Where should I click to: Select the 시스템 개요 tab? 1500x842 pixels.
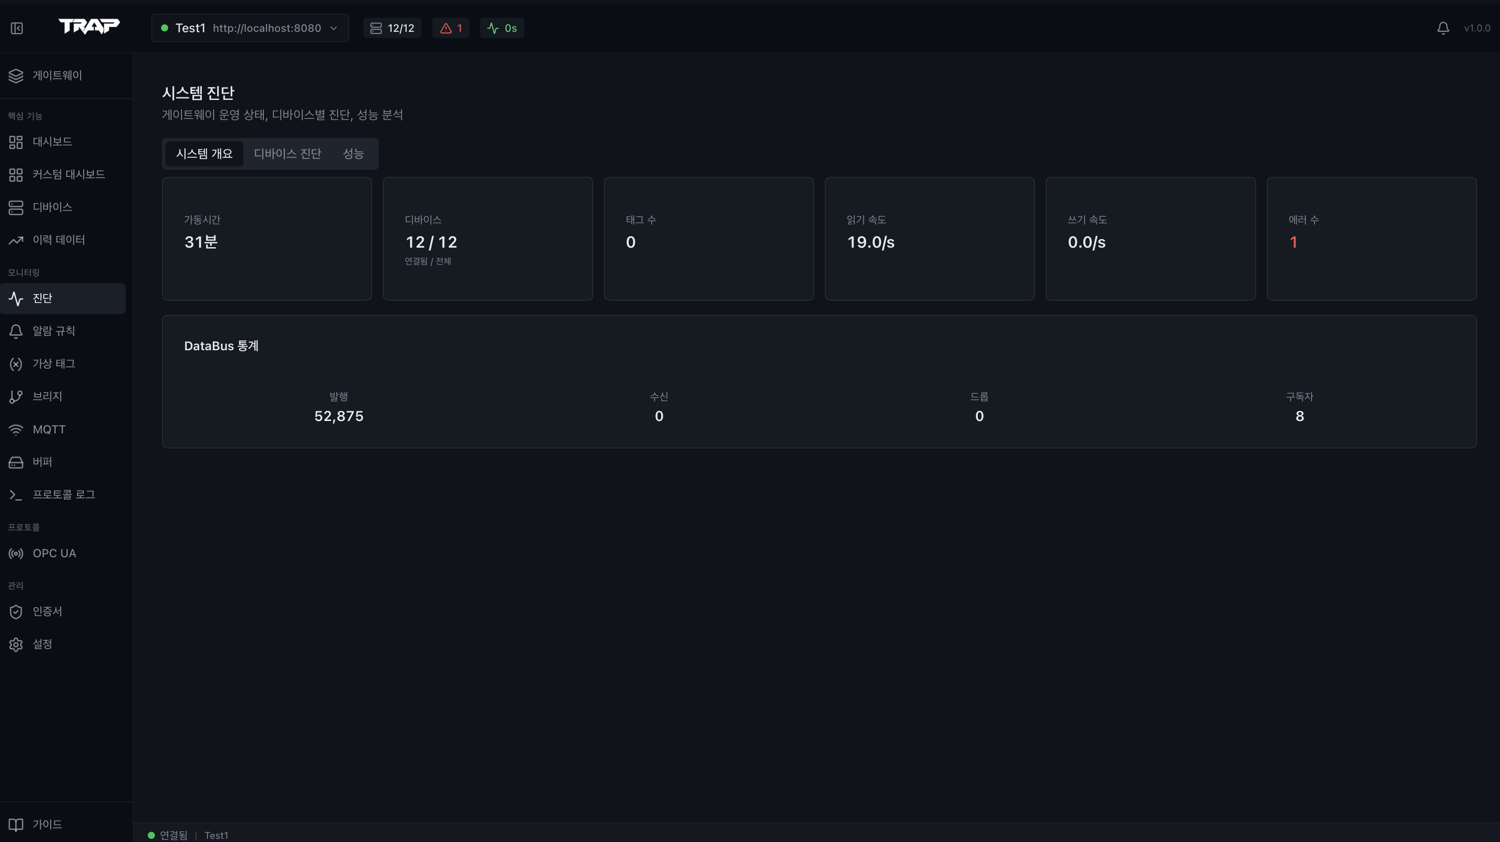(204, 153)
